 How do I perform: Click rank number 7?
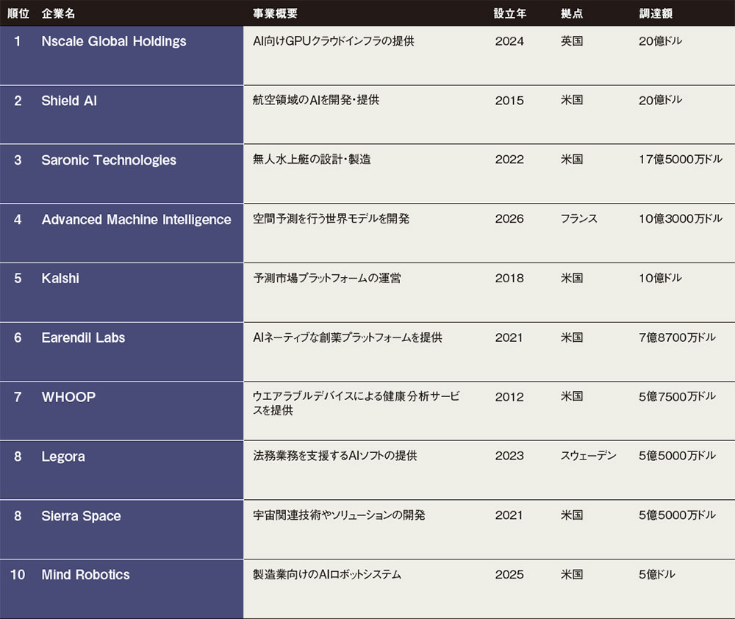(18, 397)
